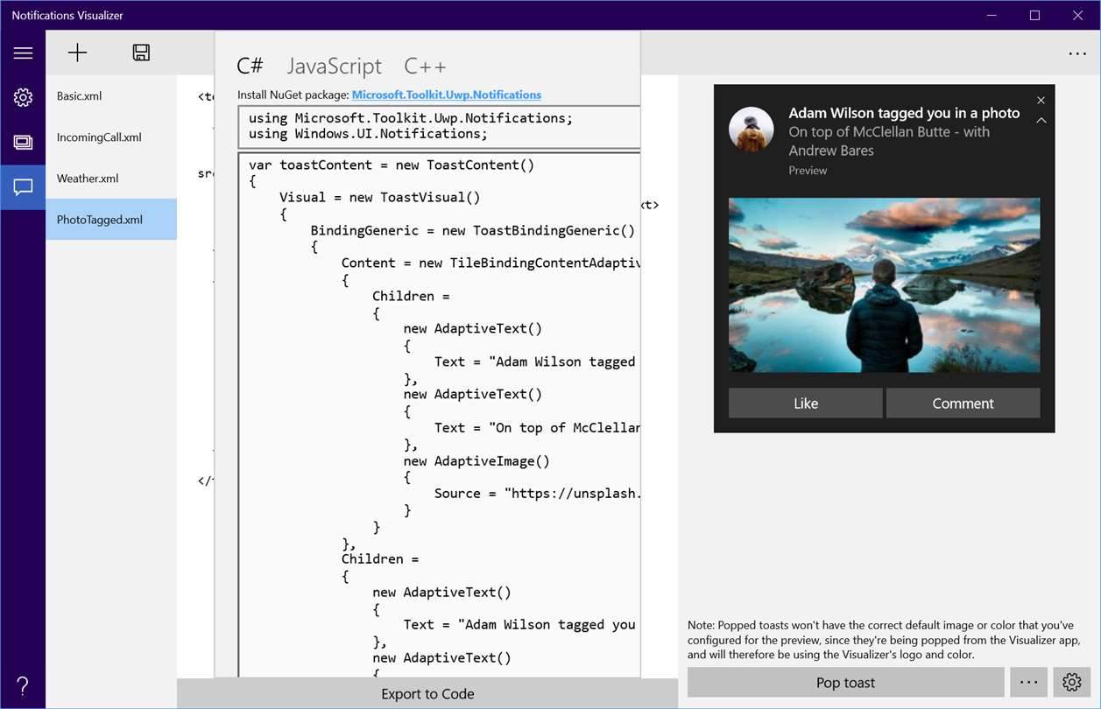Open more options next to Pop toast
The height and width of the screenshot is (709, 1101).
1028,683
